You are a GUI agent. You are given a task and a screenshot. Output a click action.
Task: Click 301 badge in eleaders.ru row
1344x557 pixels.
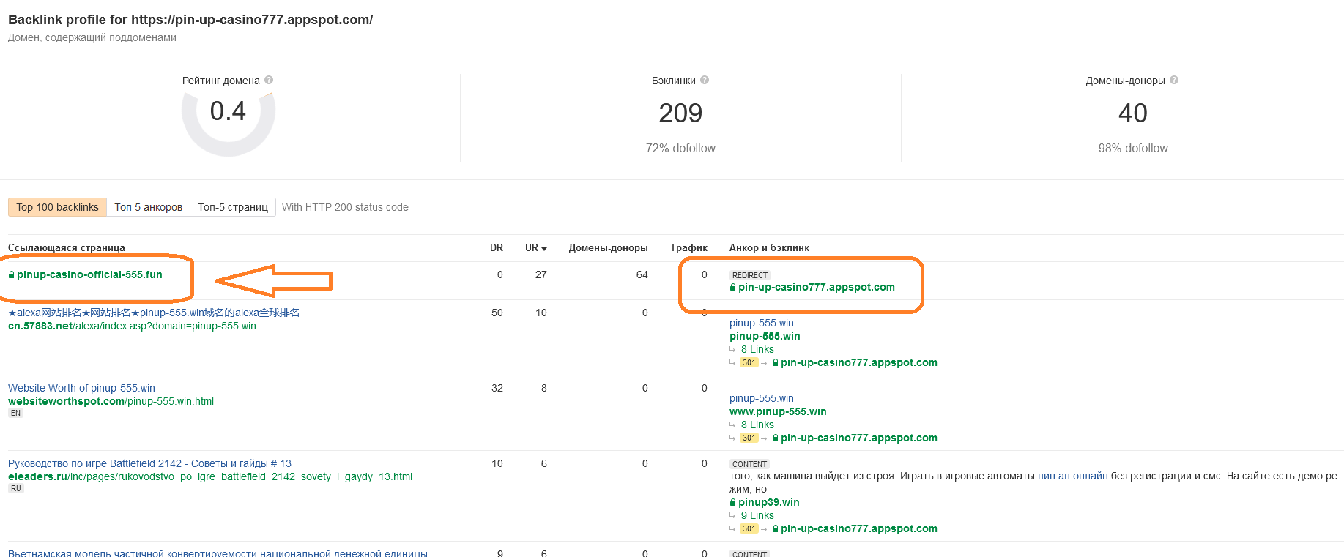pos(749,528)
